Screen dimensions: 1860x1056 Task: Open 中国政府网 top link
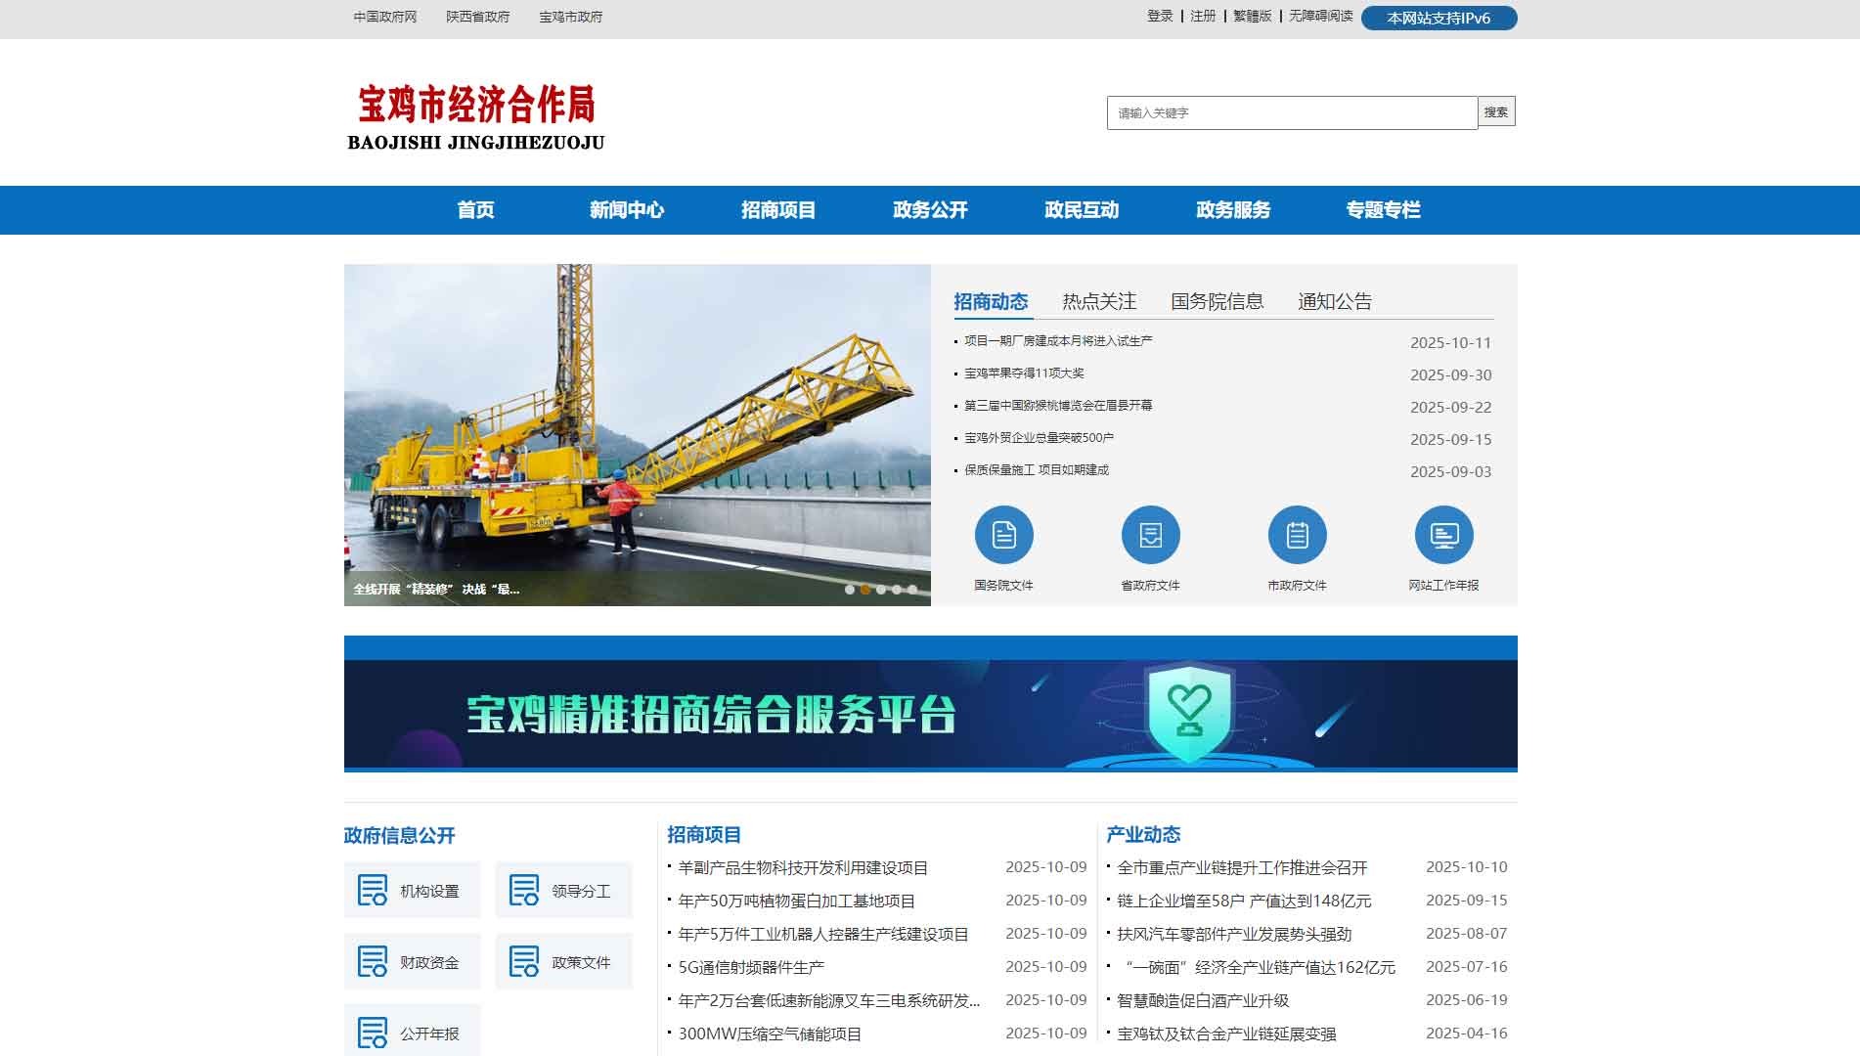point(385,17)
